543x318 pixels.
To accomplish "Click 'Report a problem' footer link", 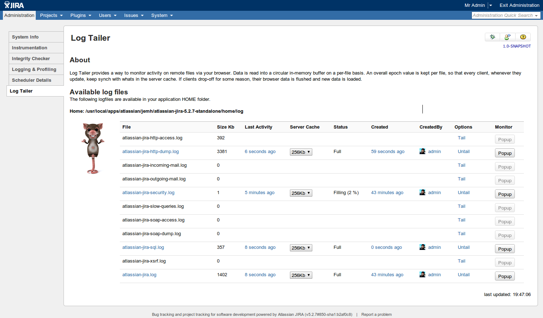I will [x=377, y=314].
